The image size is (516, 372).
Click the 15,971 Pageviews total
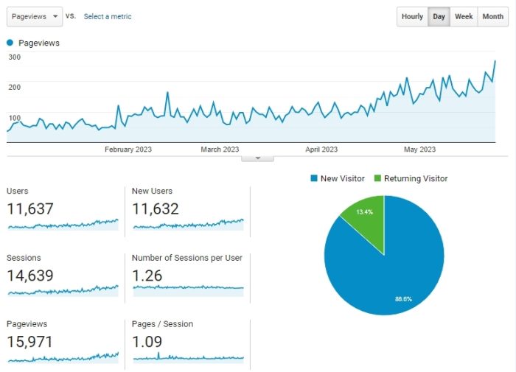(29, 342)
